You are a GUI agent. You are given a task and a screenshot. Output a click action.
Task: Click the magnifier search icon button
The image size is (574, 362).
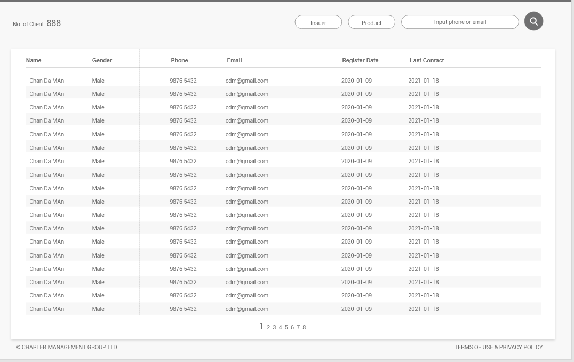pos(533,21)
